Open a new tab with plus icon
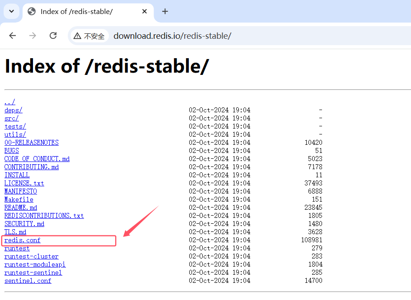 point(165,11)
